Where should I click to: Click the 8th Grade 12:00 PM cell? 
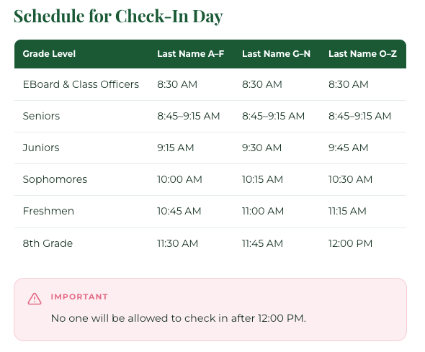pos(350,243)
